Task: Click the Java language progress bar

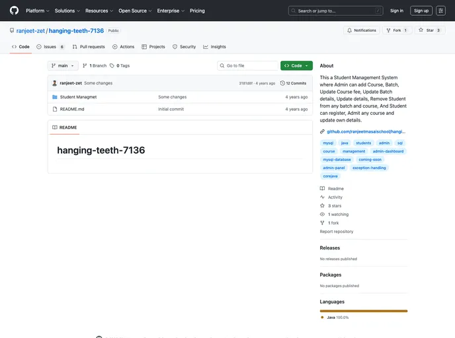Action: click(x=363, y=310)
